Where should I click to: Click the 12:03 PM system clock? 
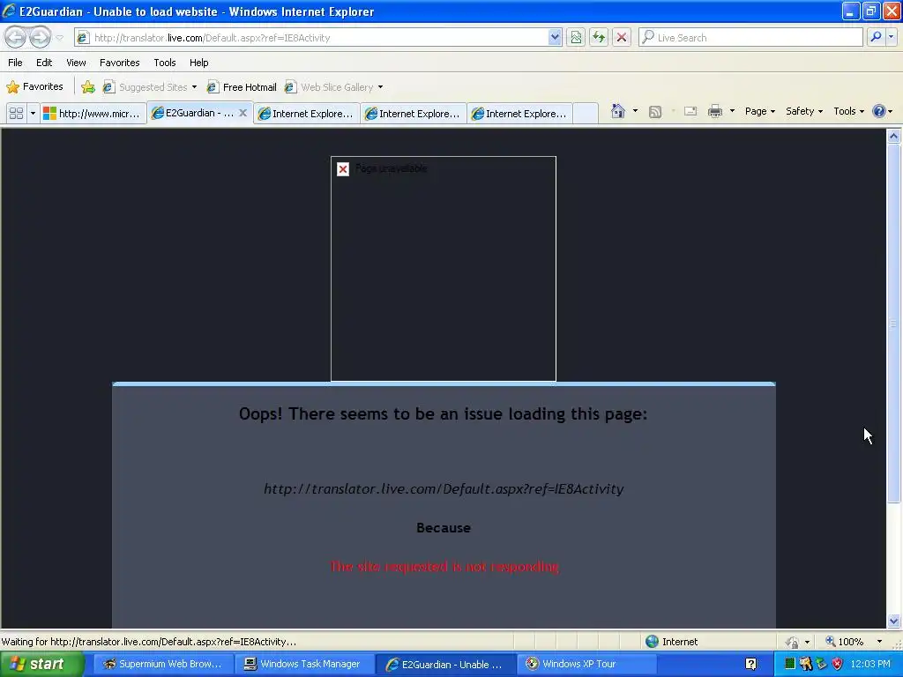[x=870, y=665]
